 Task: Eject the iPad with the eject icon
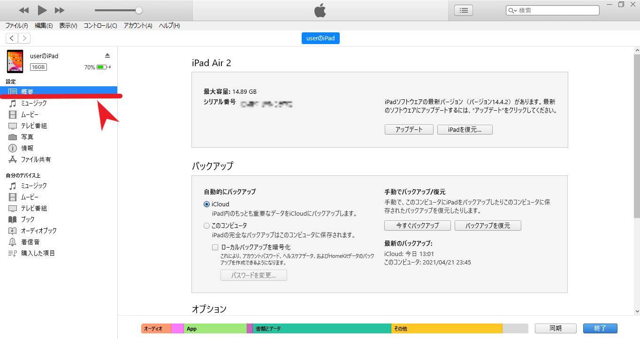pos(107,56)
